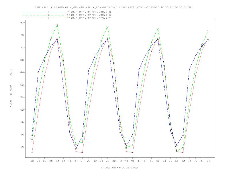Click x-axis forecast hour label 63
Screen dimensions: 227x175
click(x=164, y=161)
